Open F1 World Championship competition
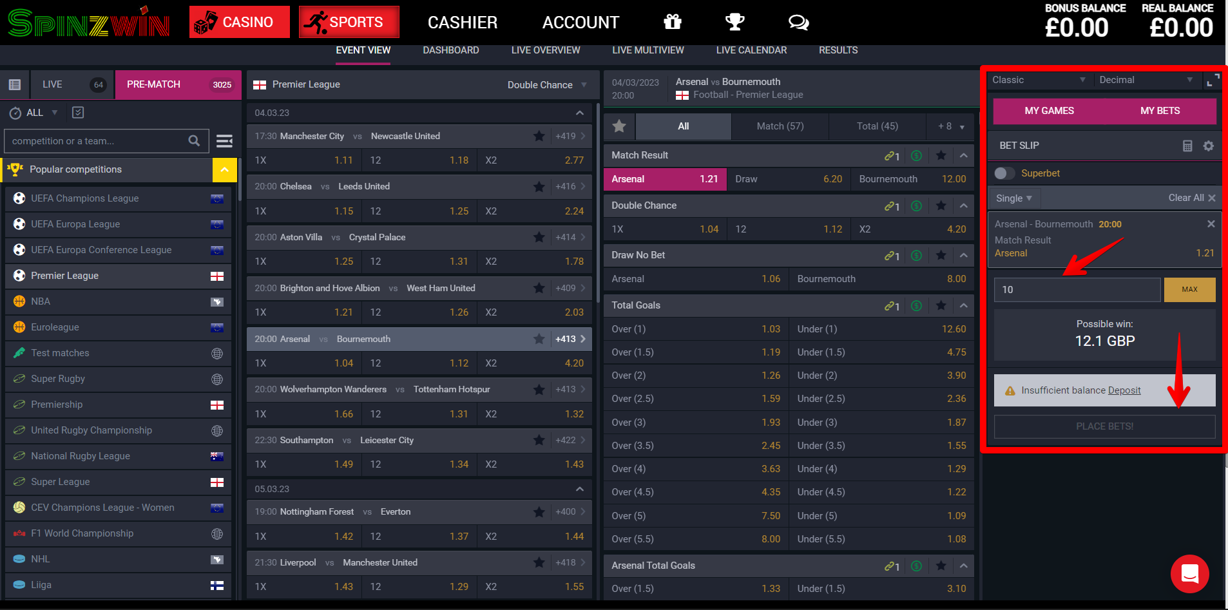This screenshot has width=1228, height=610. pyautogui.click(x=118, y=533)
